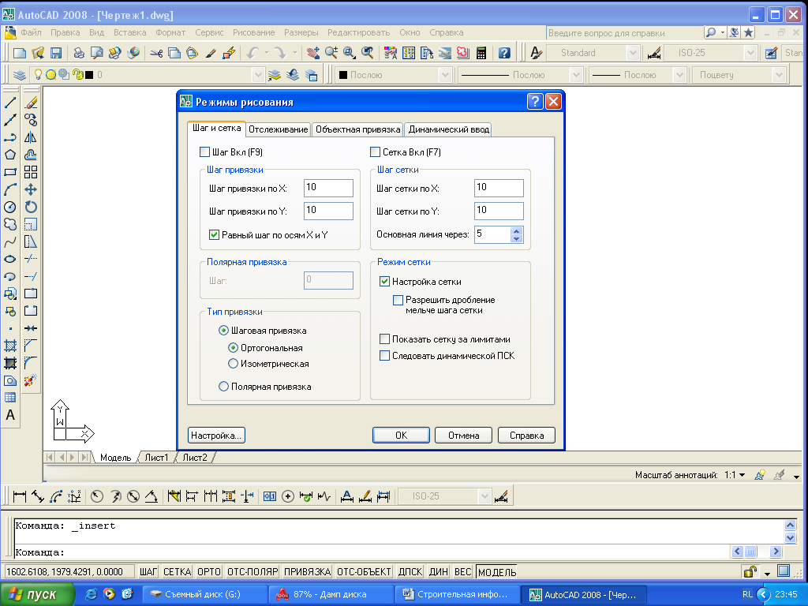Toggle the ПРИВЯЗКА status bar button
This screenshot has height=606, width=808.
click(x=307, y=572)
